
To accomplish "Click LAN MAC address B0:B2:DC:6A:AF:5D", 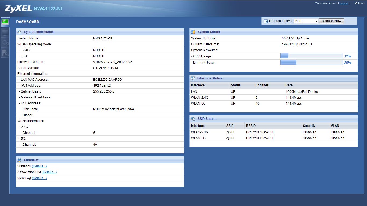I will pos(107,80).
